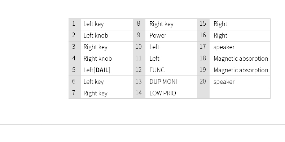Click the "speaker" cell for item 20
Viewport: 285px width, 142px height.
click(240, 82)
